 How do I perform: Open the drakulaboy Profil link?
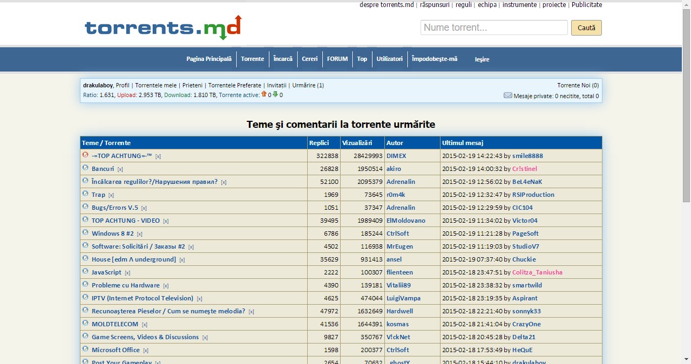123,85
